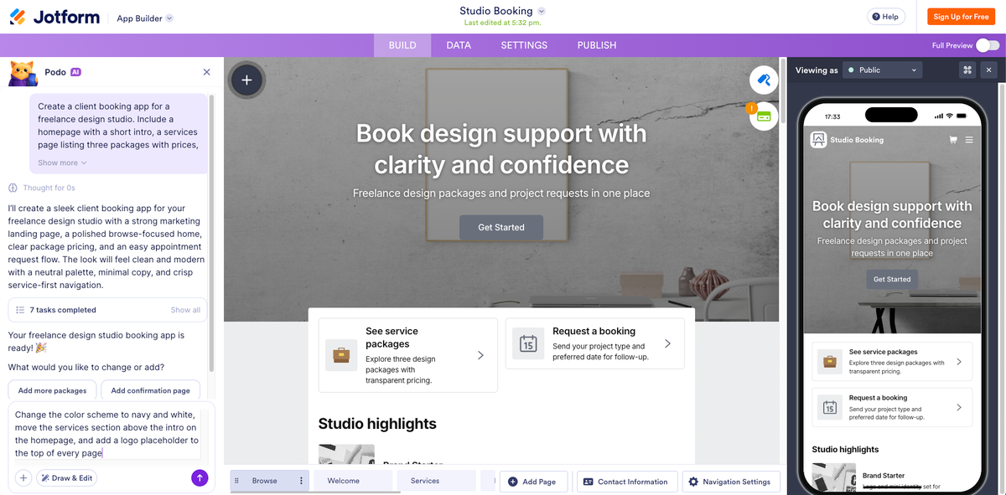Select the Browse page tab
The width and height of the screenshot is (1006, 495).
270,481
